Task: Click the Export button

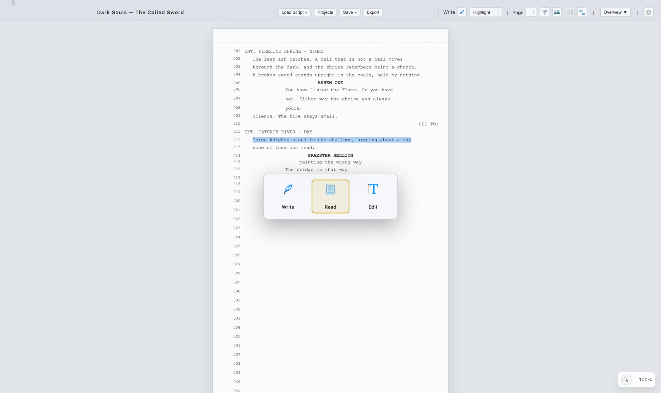Action: point(373,12)
